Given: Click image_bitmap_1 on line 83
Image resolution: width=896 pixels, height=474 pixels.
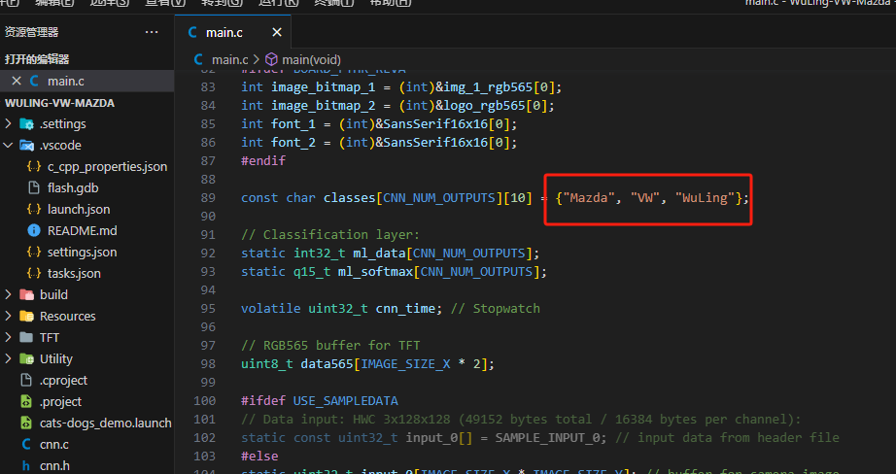Looking at the screenshot, I should click(324, 86).
